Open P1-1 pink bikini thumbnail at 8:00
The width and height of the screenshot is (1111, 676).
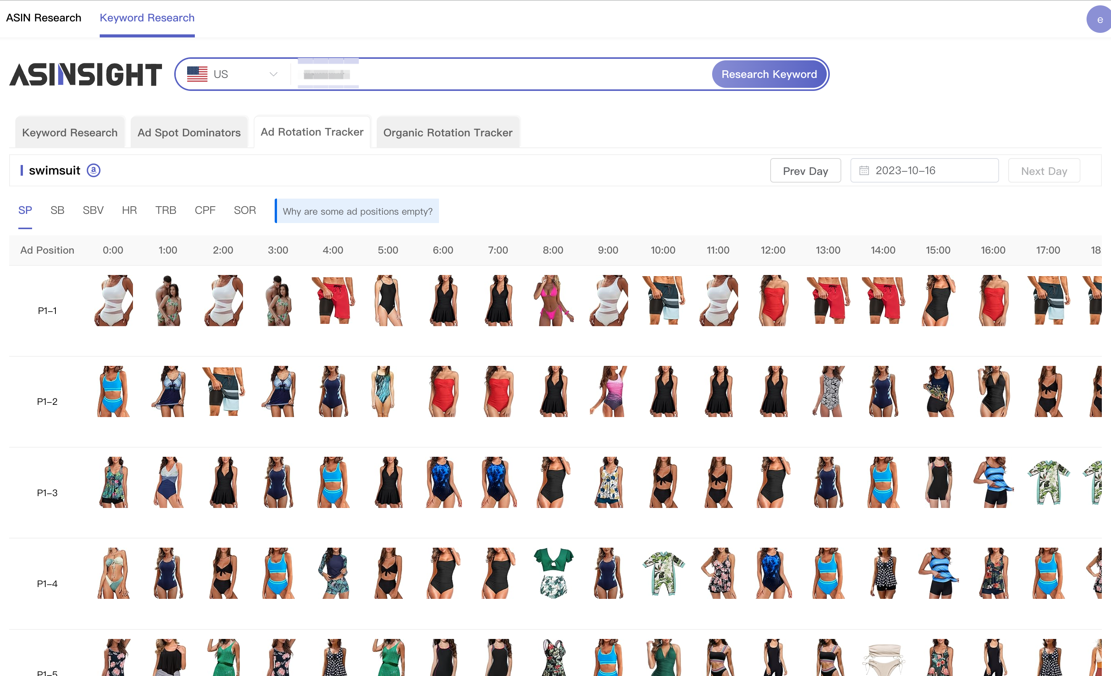(x=553, y=301)
